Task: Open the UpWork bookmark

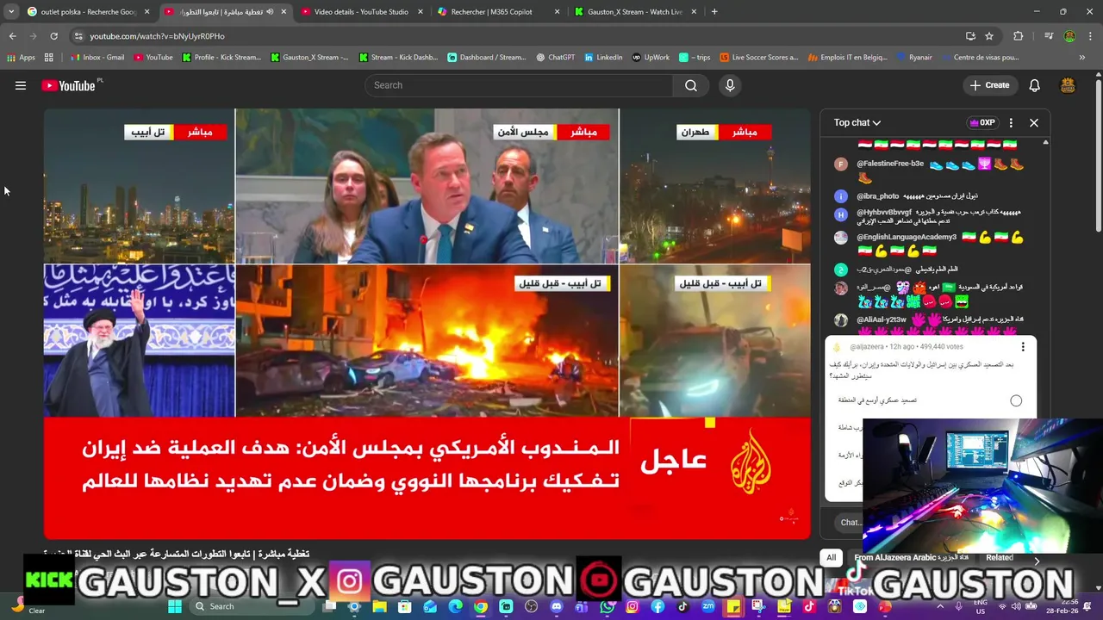Action: tap(651, 58)
